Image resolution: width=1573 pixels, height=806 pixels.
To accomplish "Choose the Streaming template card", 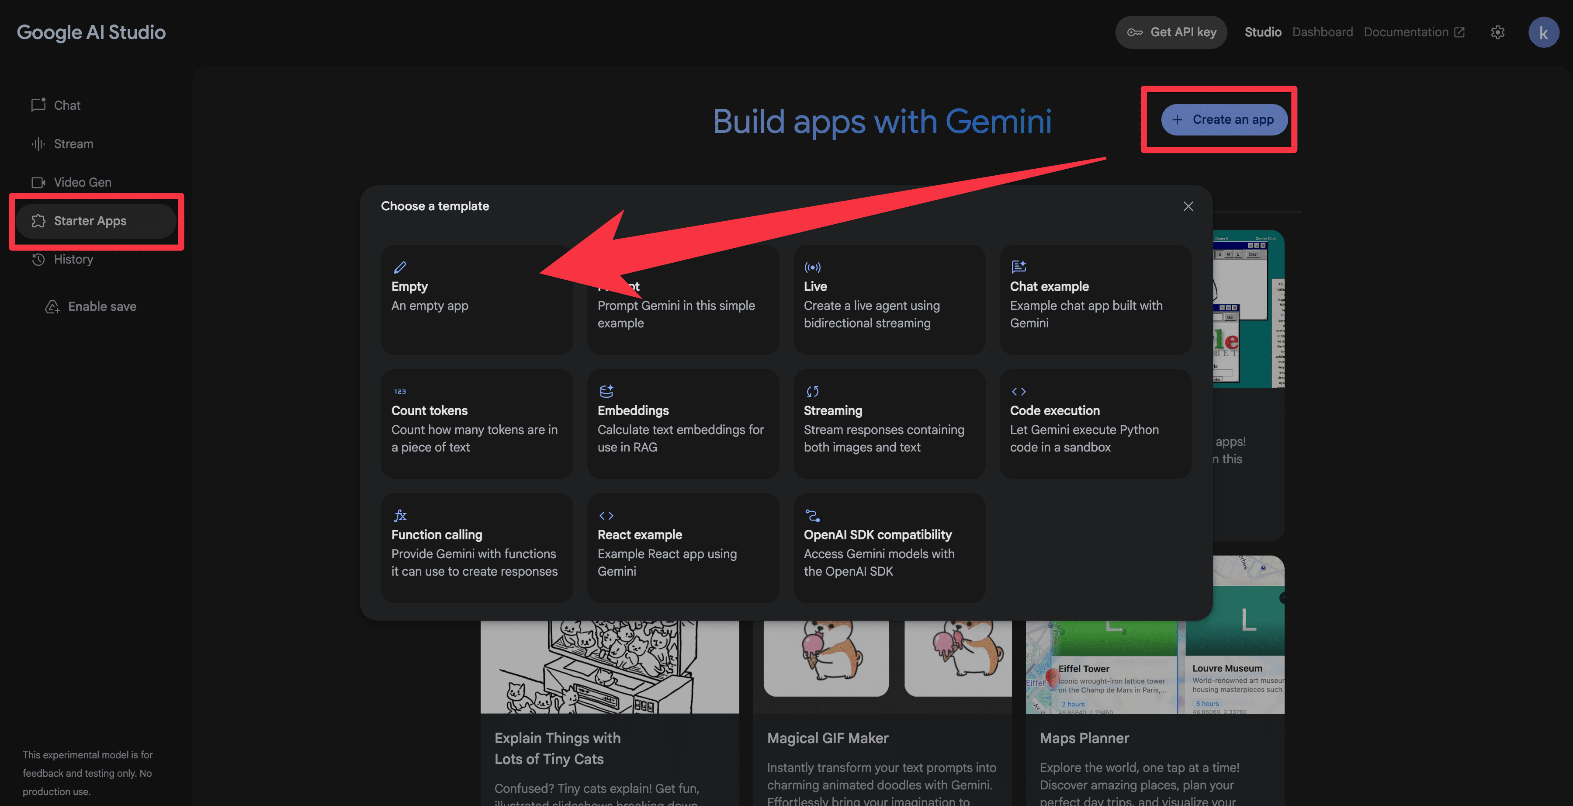I will [x=888, y=424].
